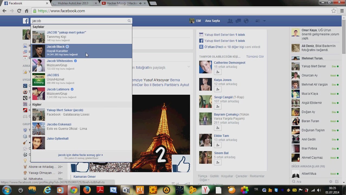Viewport: 346px width, 195px height.
Task: Select Jacobo Eskenazi person result
Action: [81, 129]
